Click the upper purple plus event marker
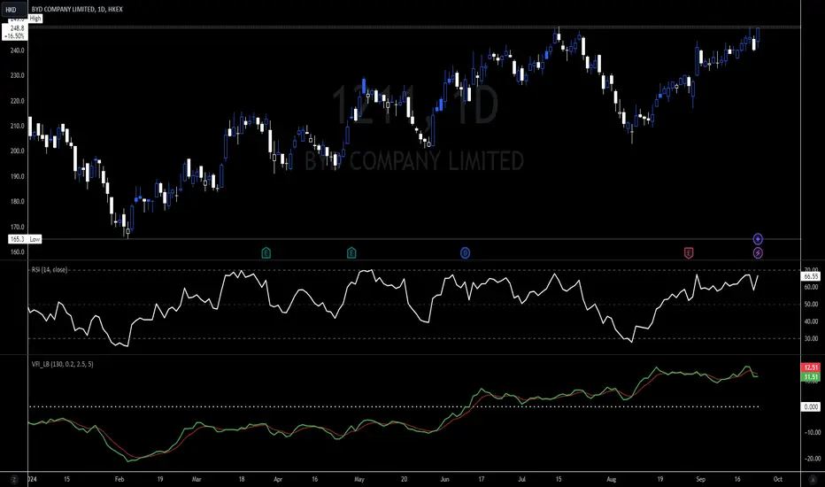Viewport: 825px width, 487px height. [758, 239]
